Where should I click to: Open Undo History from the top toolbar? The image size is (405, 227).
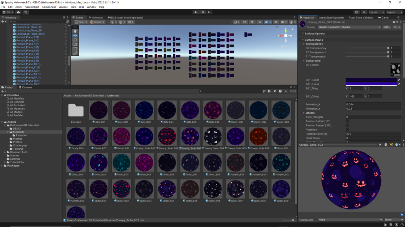pyautogui.click(x=357, y=12)
